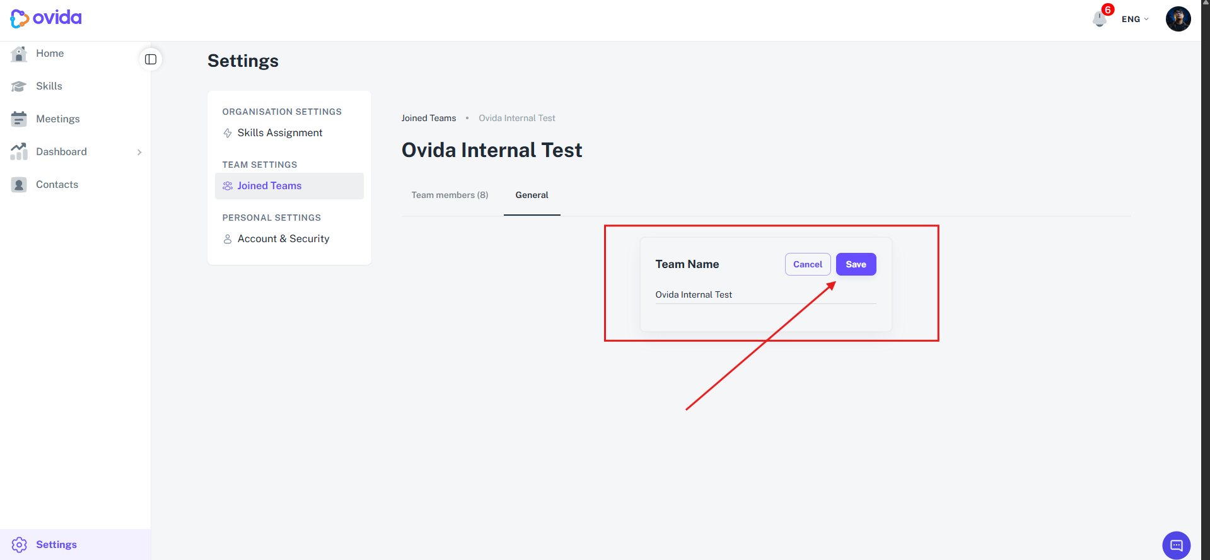Click the Joined Teams breadcrumb link
Viewport: 1210px width, 560px height.
[429, 118]
